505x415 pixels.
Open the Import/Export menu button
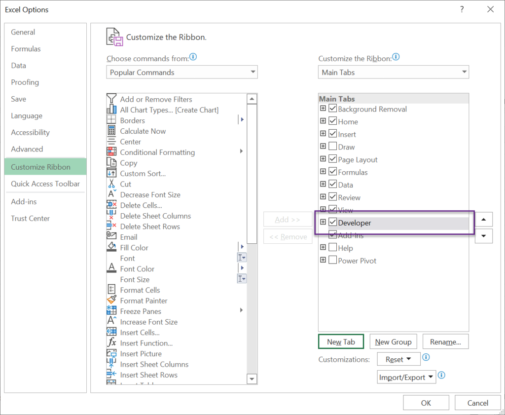[x=406, y=377]
